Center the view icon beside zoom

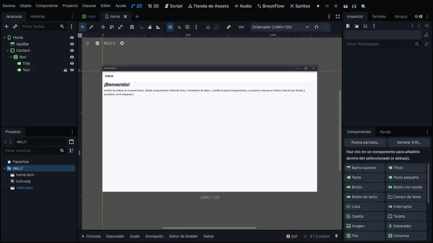pos(88,43)
